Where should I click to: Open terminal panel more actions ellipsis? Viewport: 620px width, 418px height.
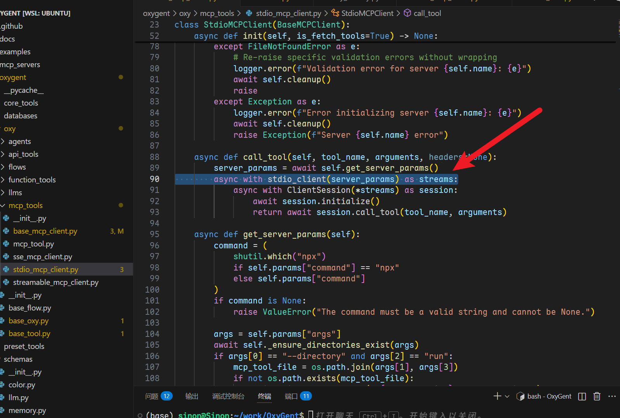(612, 396)
